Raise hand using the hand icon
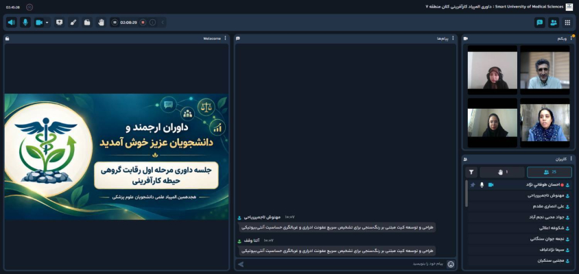This screenshot has height=274, width=579. pos(101,23)
